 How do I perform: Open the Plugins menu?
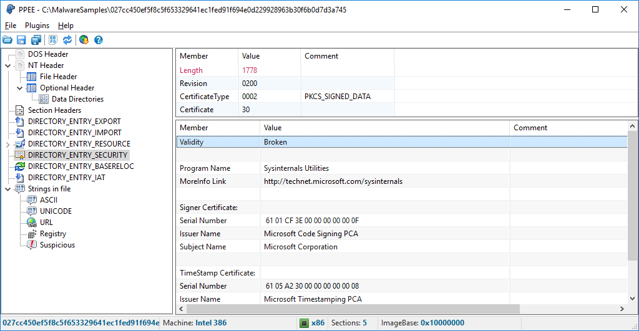point(37,25)
